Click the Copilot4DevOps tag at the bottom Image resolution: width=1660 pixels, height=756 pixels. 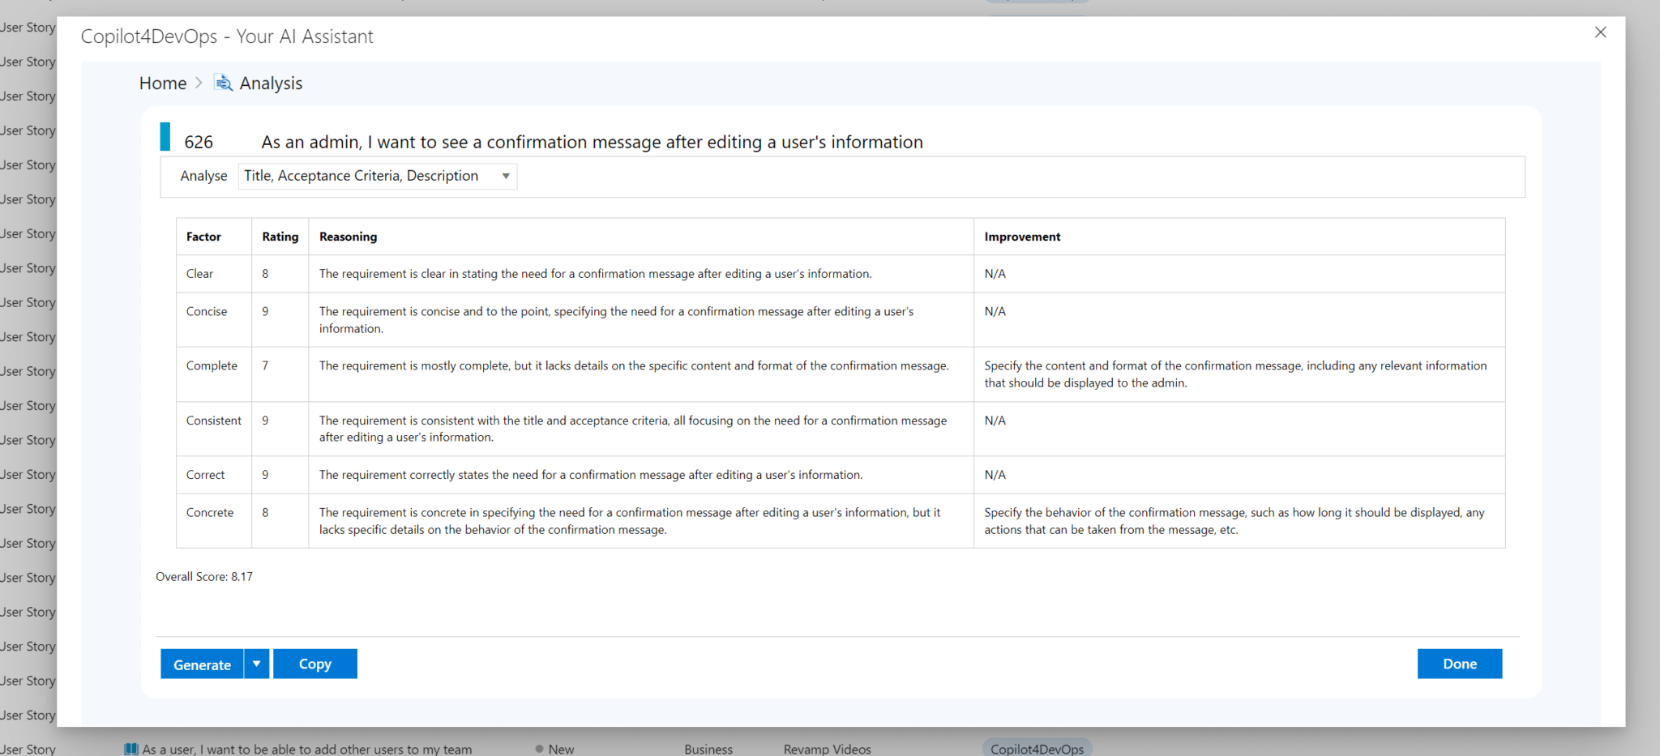(1037, 748)
